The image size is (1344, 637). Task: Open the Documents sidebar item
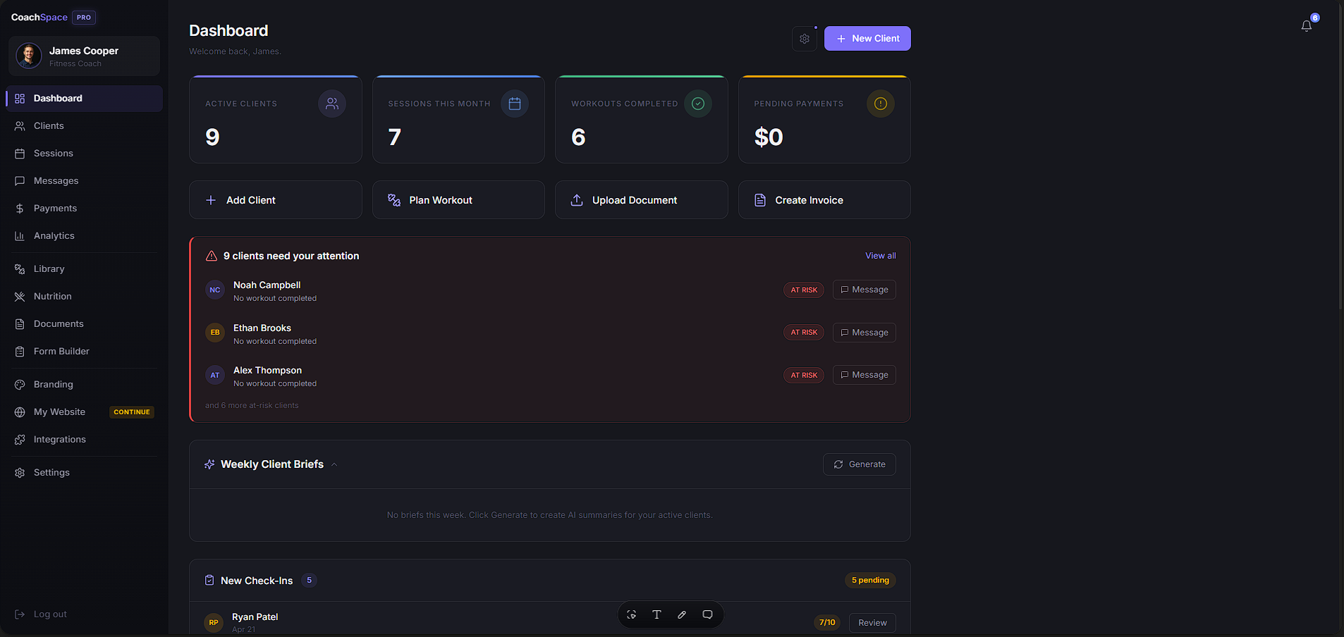[84, 324]
